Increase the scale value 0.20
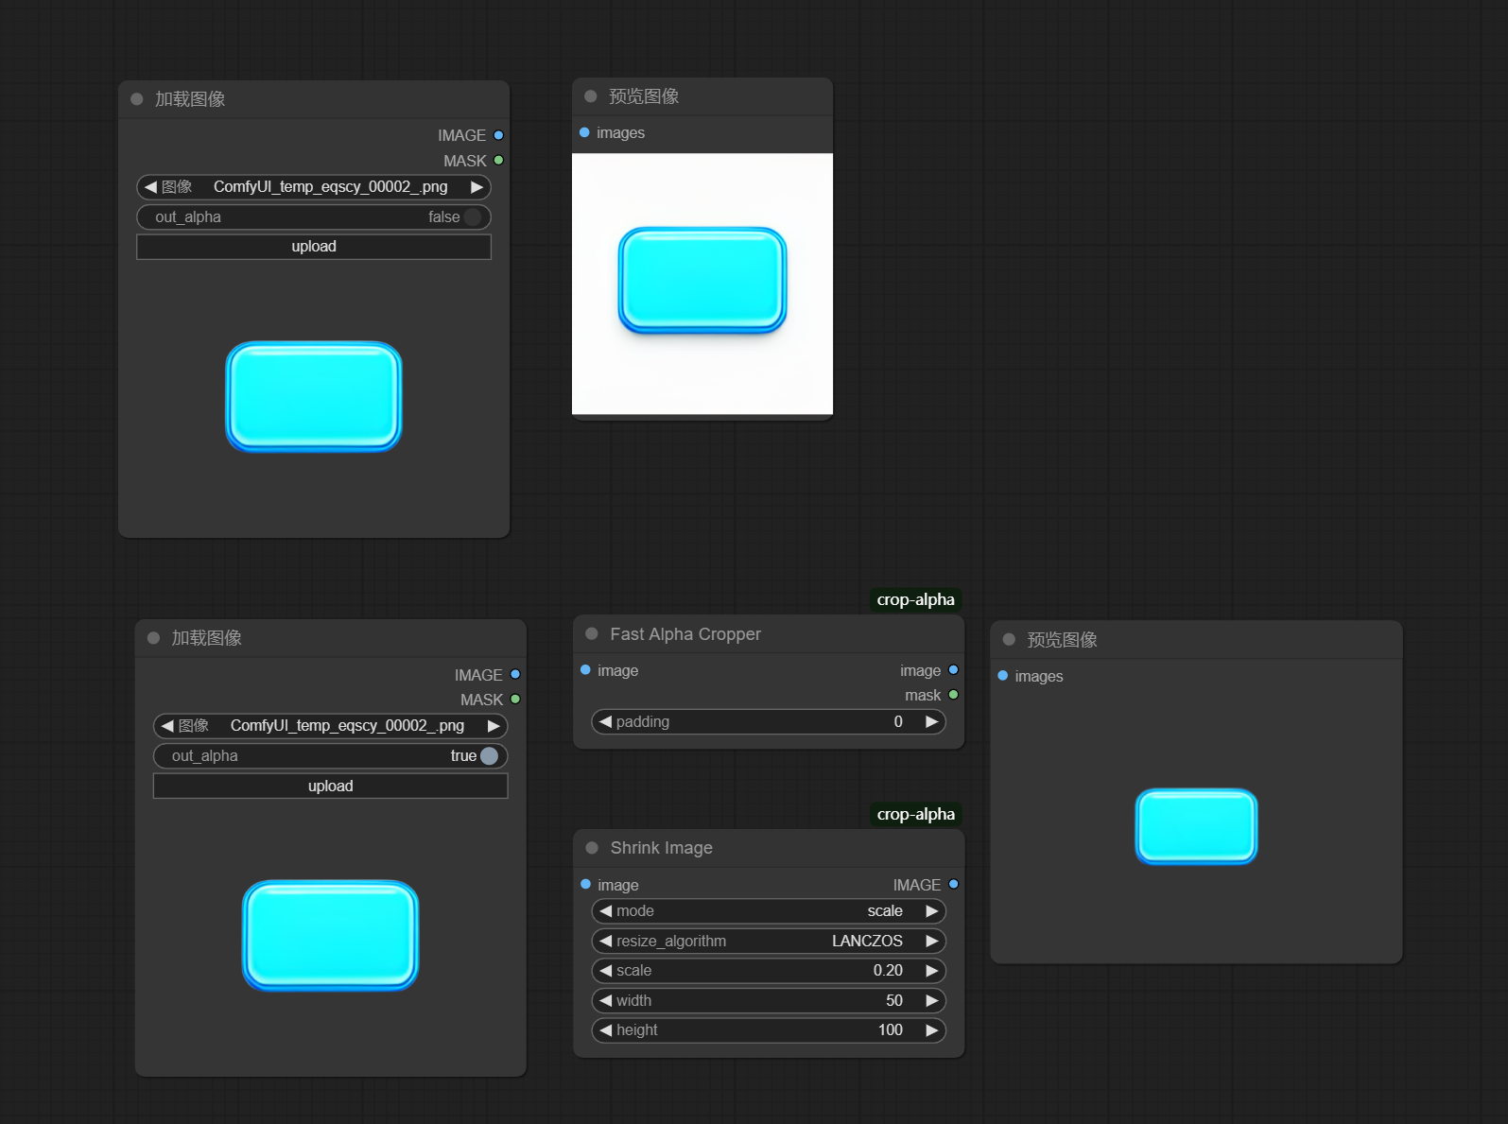 (932, 971)
